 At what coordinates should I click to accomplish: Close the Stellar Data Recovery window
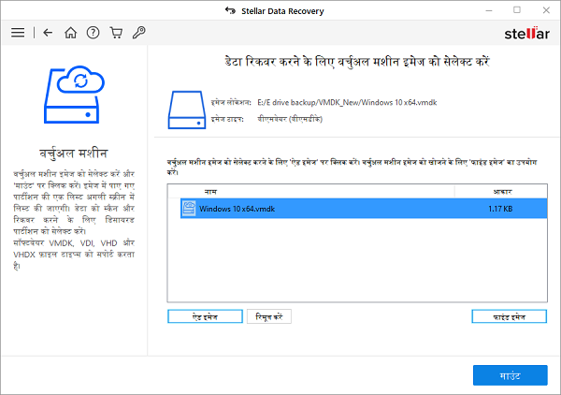pyautogui.click(x=546, y=10)
